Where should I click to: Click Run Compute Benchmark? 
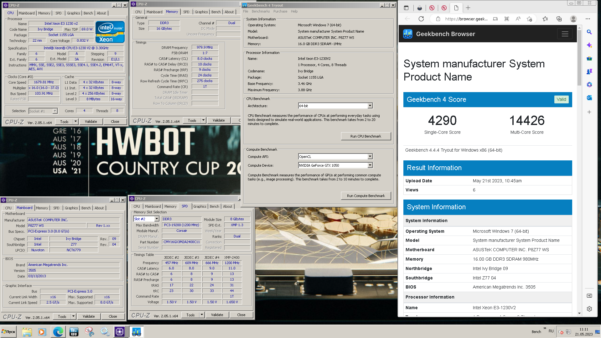365,196
